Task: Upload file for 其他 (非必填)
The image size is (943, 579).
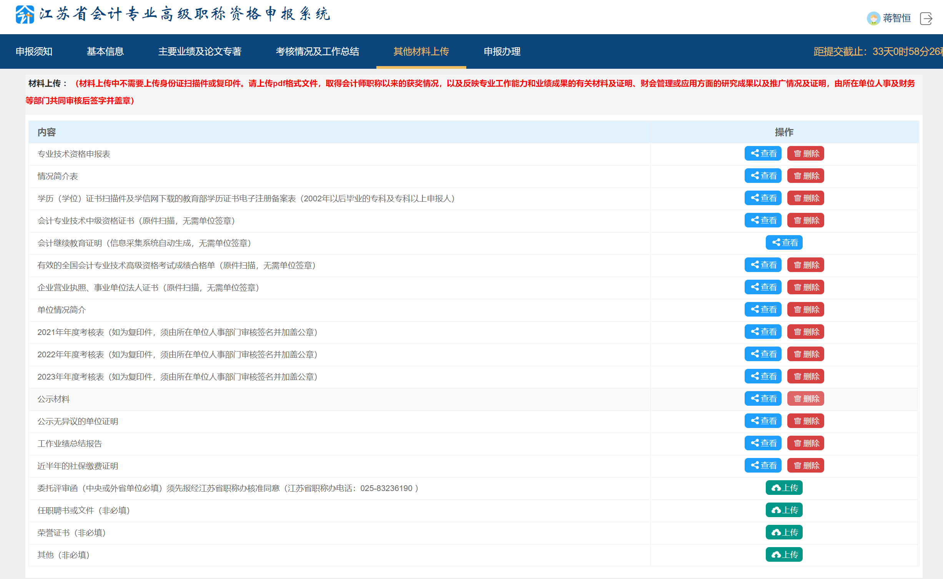Action: 784,555
